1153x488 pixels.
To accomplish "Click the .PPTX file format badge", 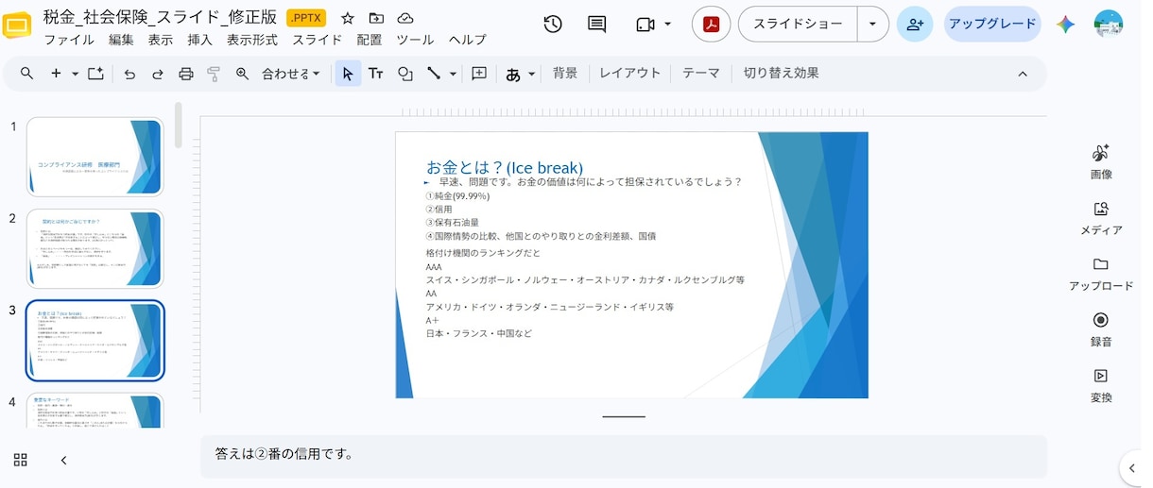I will (x=306, y=18).
